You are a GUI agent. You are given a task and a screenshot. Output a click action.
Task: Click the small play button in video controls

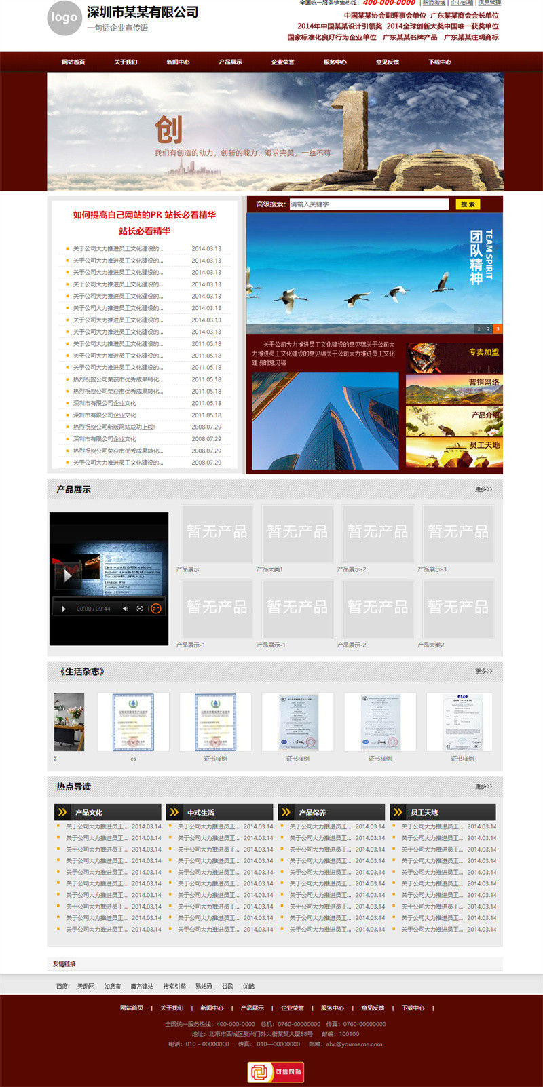(x=64, y=609)
